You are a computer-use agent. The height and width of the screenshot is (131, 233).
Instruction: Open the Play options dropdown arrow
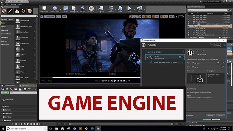[x=135, y=9]
